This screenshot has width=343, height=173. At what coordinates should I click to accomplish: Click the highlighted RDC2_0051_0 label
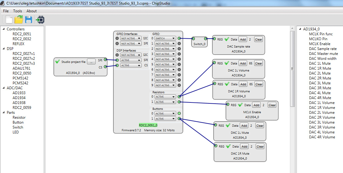tap(148, 125)
